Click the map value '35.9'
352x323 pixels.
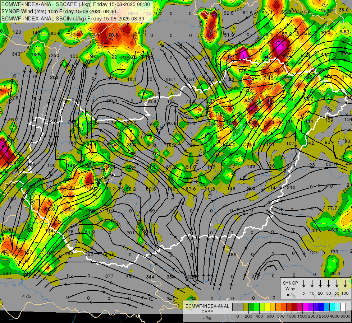tap(335, 274)
